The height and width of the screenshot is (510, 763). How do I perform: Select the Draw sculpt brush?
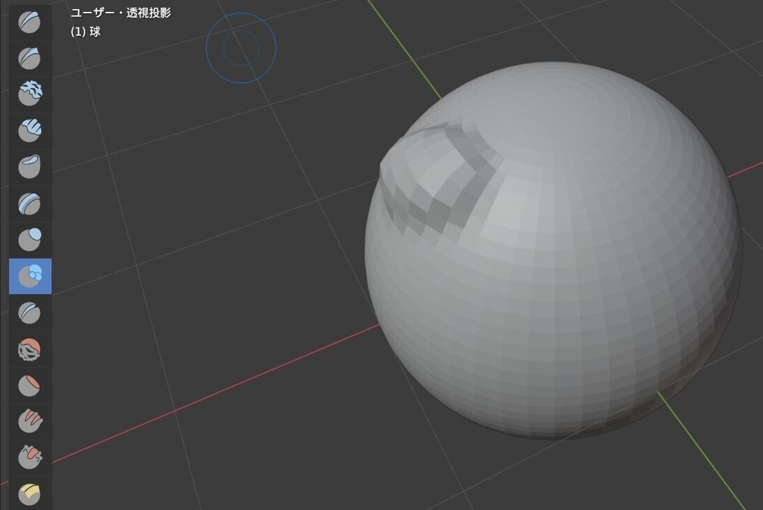click(30, 22)
